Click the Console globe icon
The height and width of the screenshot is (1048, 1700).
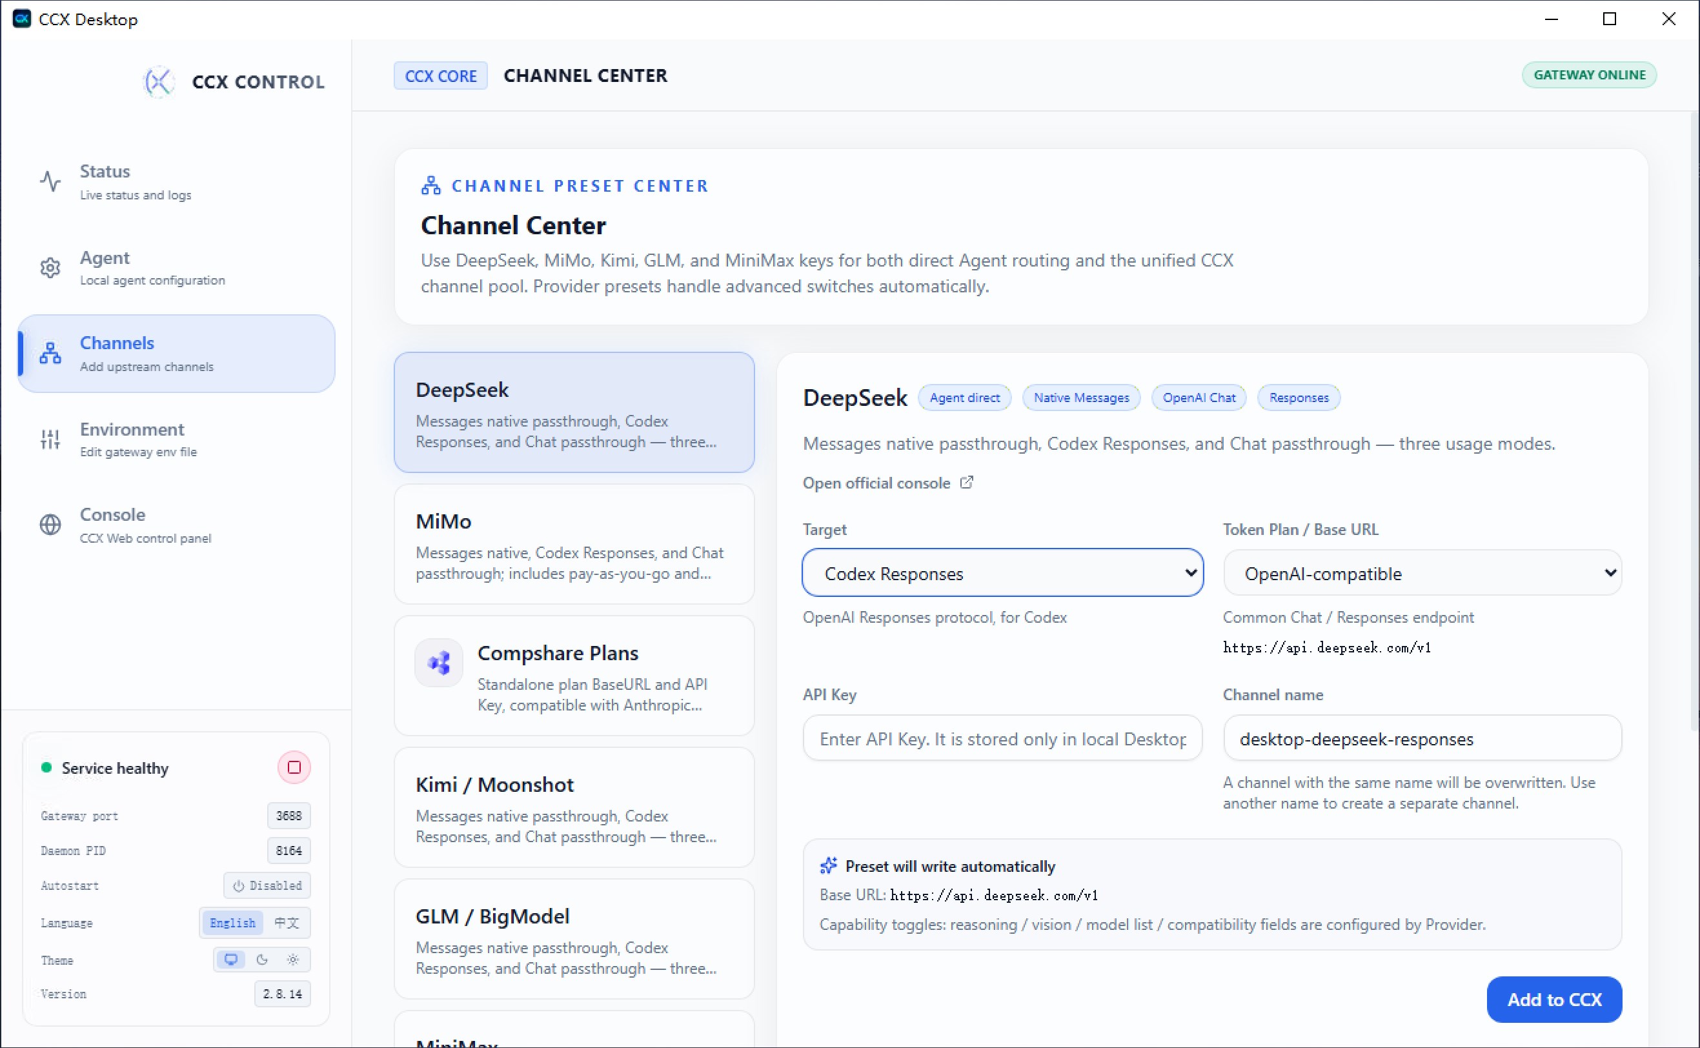(50, 525)
